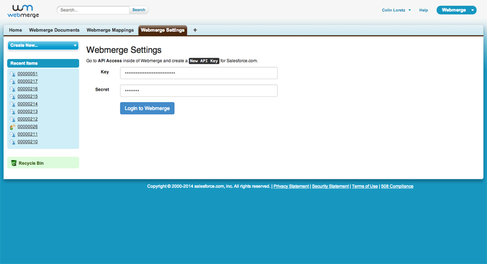Open recent item 00000216
Image resolution: width=487 pixels, height=264 pixels.
[x=27, y=89]
